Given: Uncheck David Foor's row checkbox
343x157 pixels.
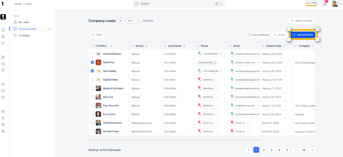Looking at the screenshot, I should tap(92, 63).
